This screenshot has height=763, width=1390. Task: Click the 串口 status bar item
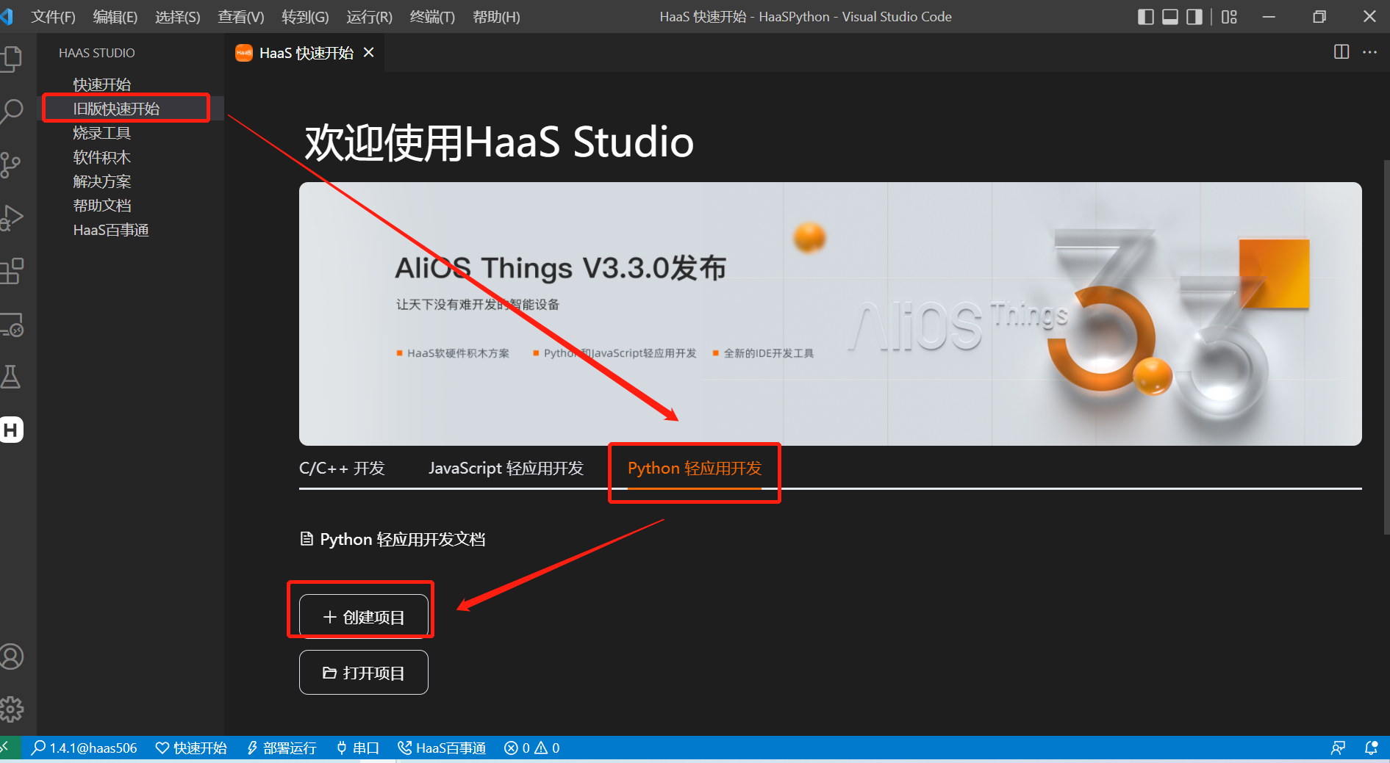[357, 748]
